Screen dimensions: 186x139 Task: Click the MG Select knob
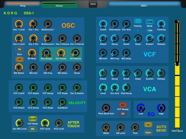tap(19, 67)
